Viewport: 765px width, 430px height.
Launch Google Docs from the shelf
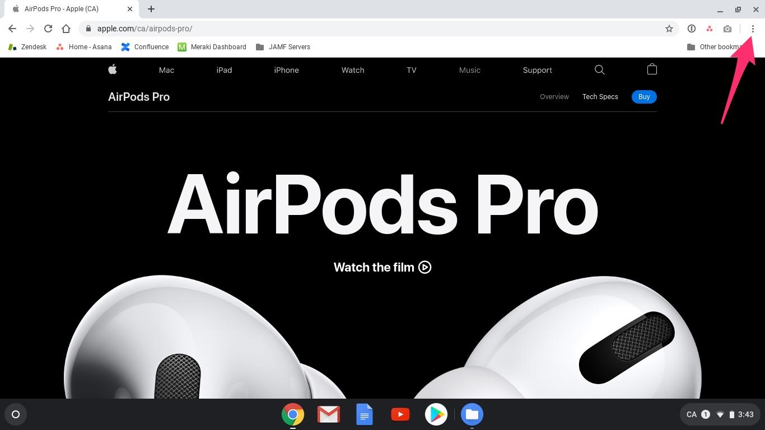365,414
